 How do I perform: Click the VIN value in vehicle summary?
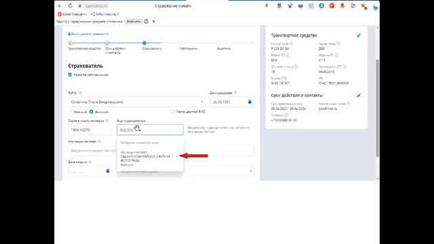pyautogui.click(x=334, y=83)
